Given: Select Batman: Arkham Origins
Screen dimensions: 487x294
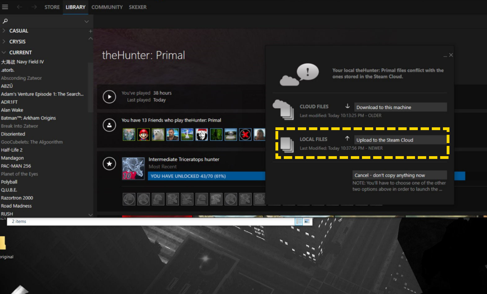Looking at the screenshot, I should coord(29,118).
